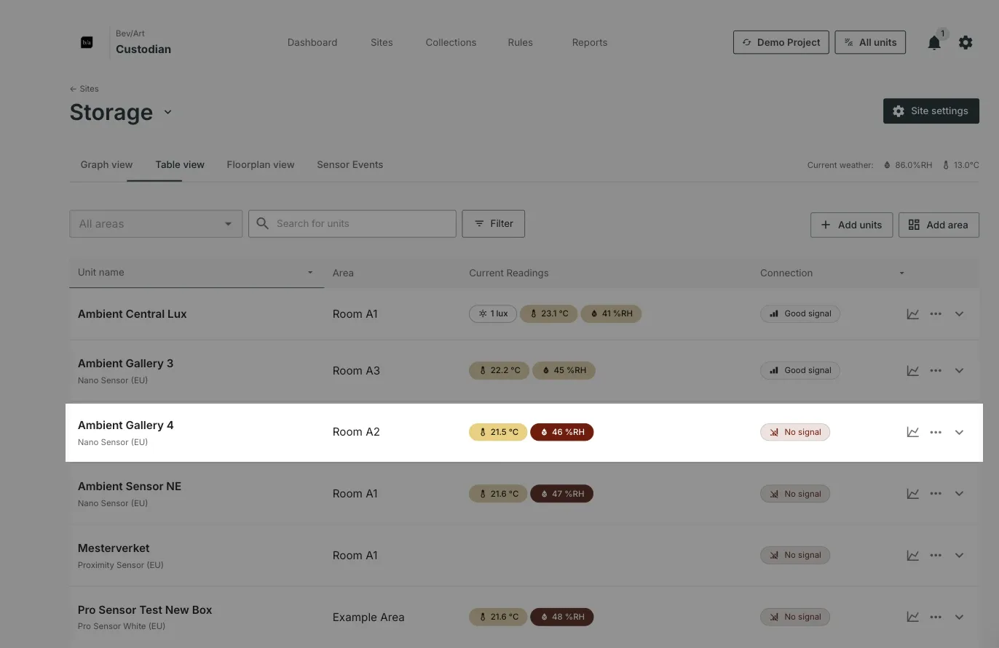Open graph icon for Mesterverket

912,556
